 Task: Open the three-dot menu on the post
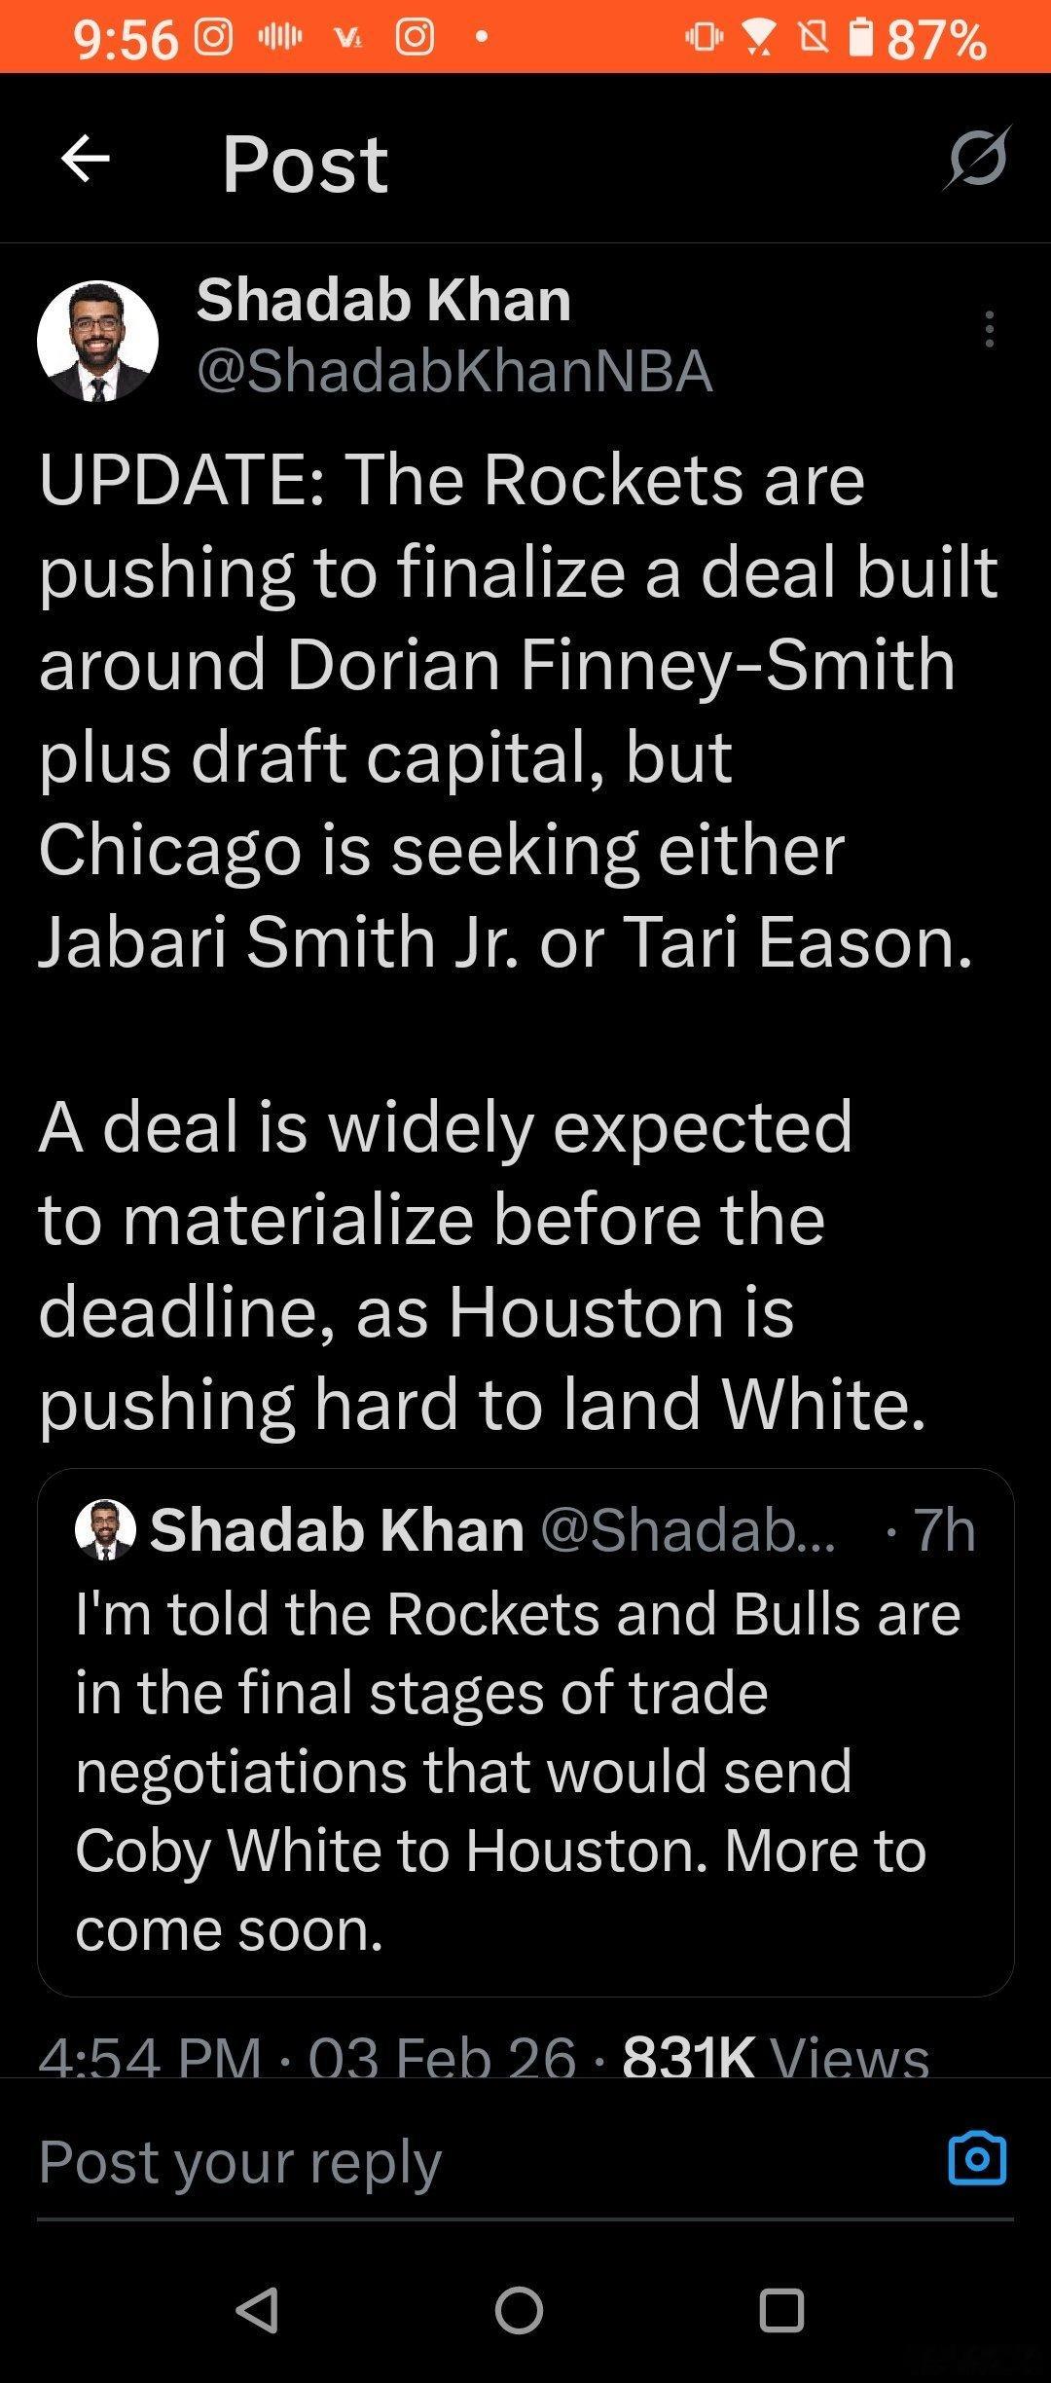[x=989, y=330]
